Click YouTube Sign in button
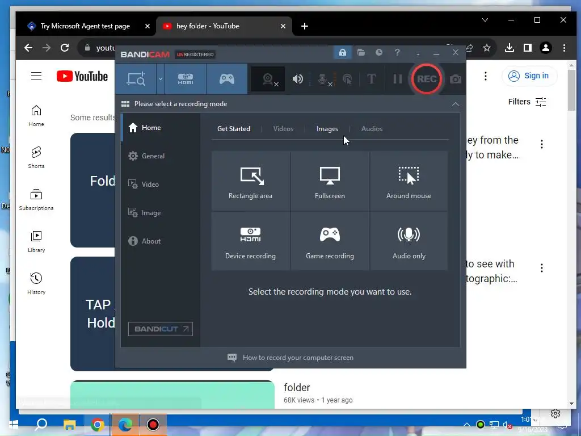 (x=529, y=76)
